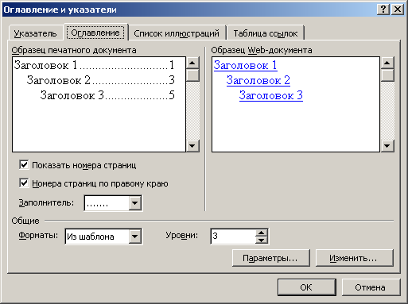The width and height of the screenshot is (408, 304).
Task: Click inside the Уровни input field
Action: click(x=233, y=237)
